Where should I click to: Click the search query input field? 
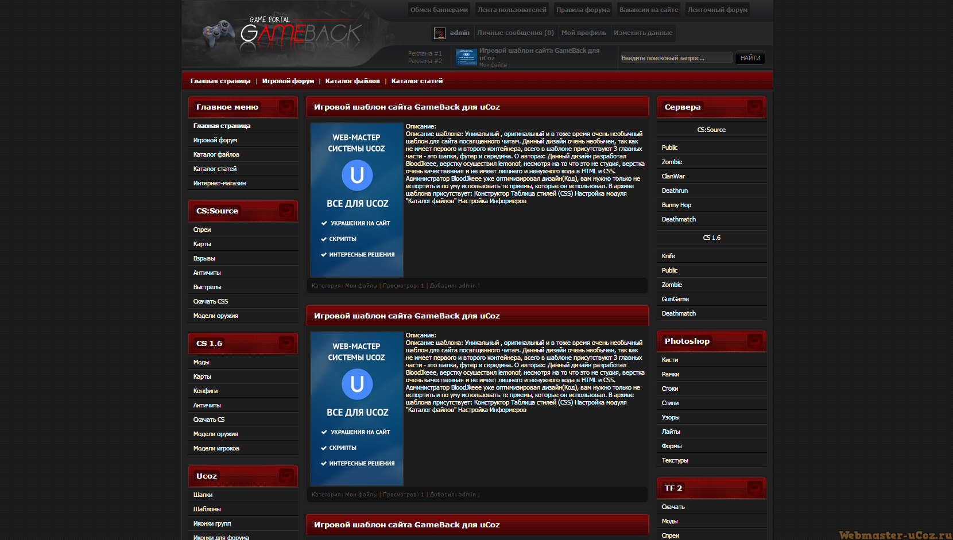tap(676, 58)
